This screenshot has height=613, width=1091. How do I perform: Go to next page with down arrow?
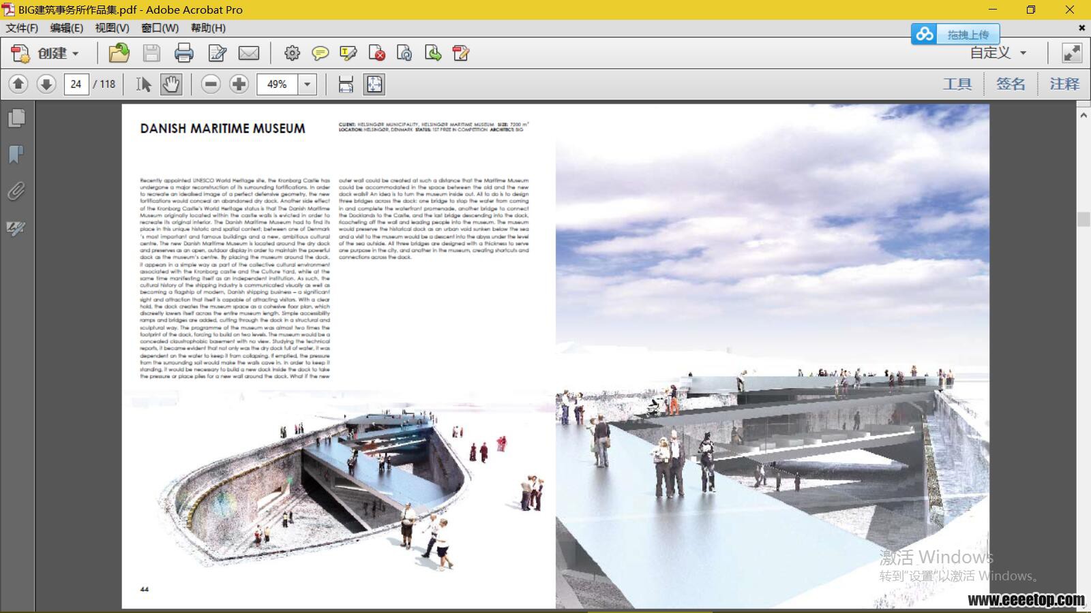46,84
